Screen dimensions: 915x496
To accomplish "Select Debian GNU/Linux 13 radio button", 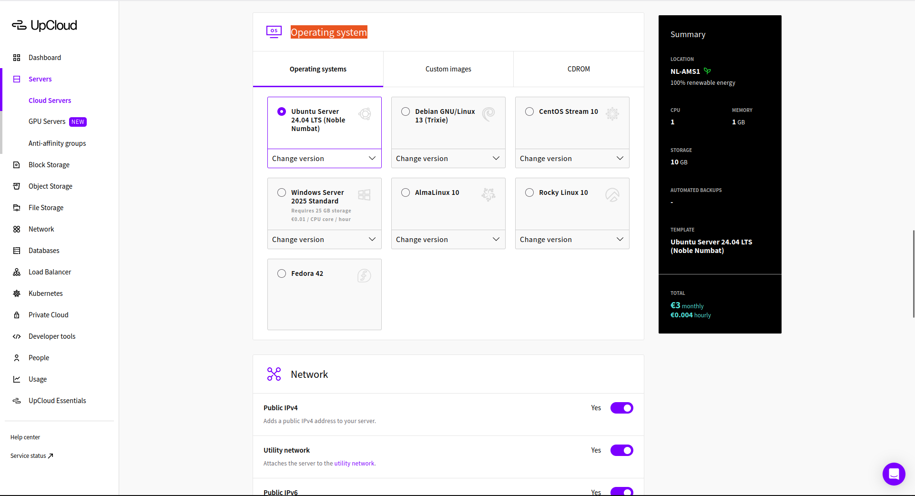I will coord(406,111).
